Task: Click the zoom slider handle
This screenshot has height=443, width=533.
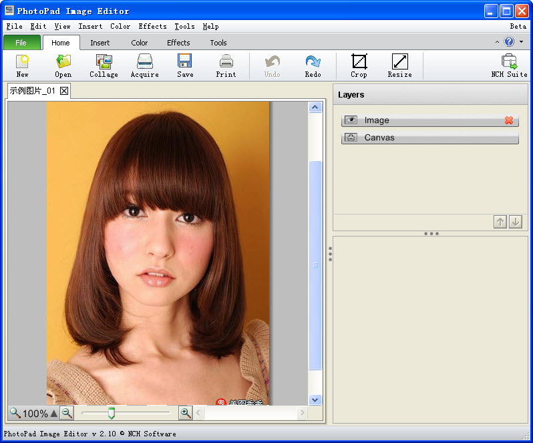Action: [x=112, y=413]
